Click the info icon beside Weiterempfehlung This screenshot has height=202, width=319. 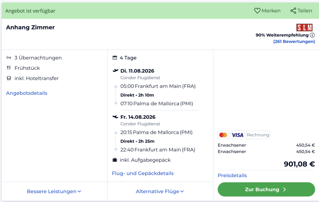coord(312,35)
